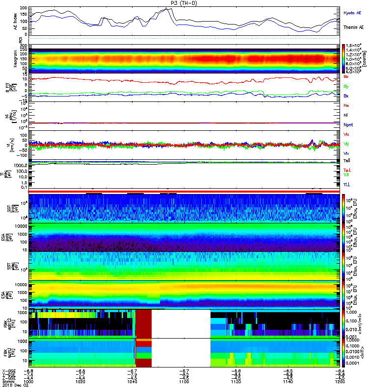
Task: Click the 1.6×10⁴ keogram colorbar maximum label
Action: coord(353,46)
